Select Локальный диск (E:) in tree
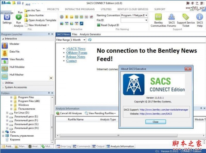Viewport: 206px width, 153px height. point(26,116)
